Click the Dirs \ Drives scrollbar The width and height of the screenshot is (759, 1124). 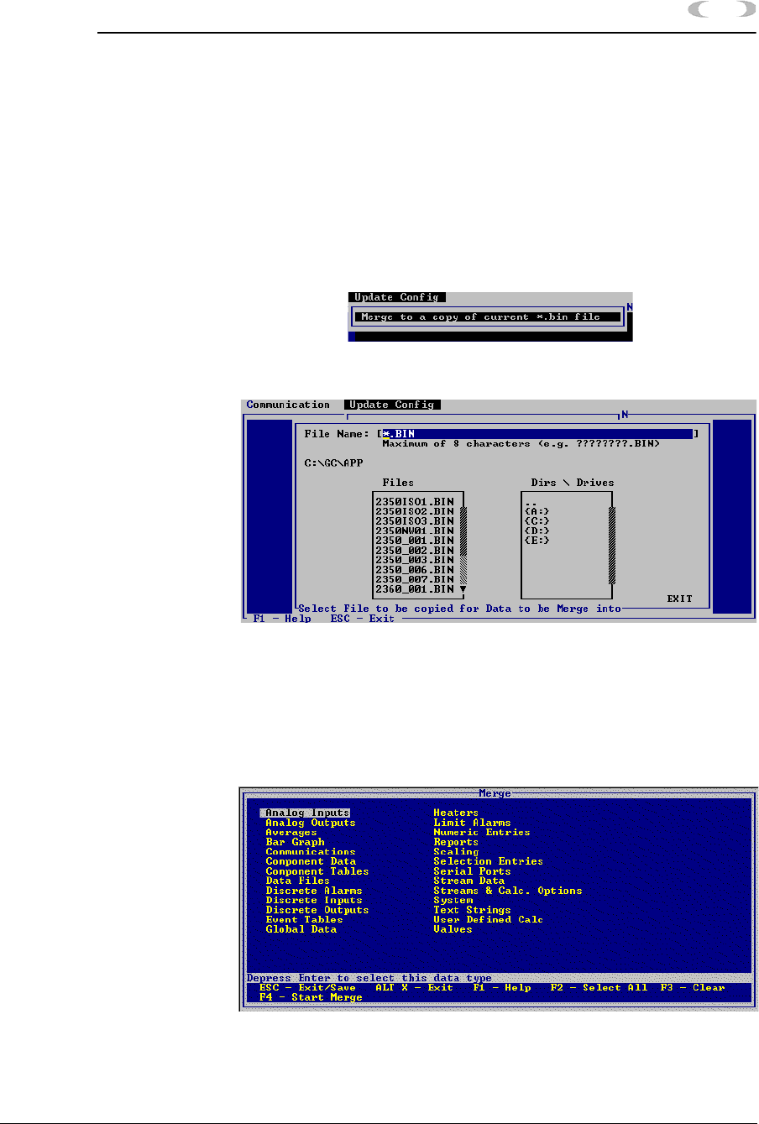(x=612, y=546)
